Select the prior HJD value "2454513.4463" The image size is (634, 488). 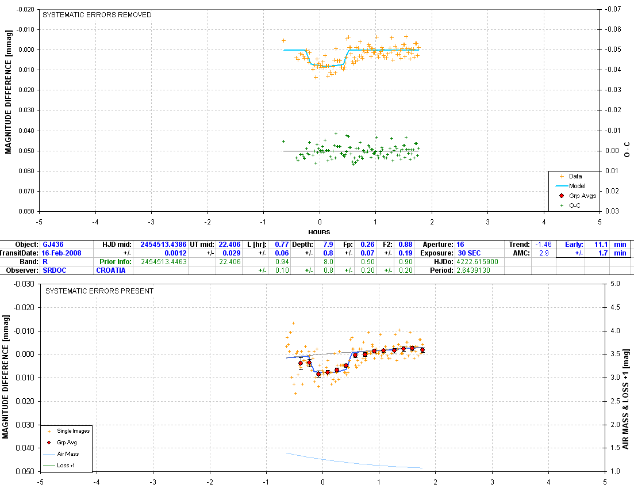[x=164, y=262]
